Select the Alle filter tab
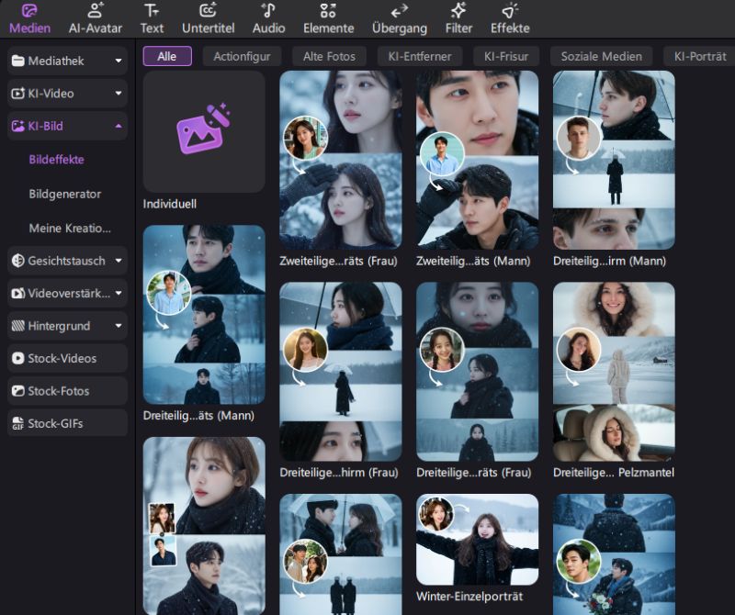 167,56
